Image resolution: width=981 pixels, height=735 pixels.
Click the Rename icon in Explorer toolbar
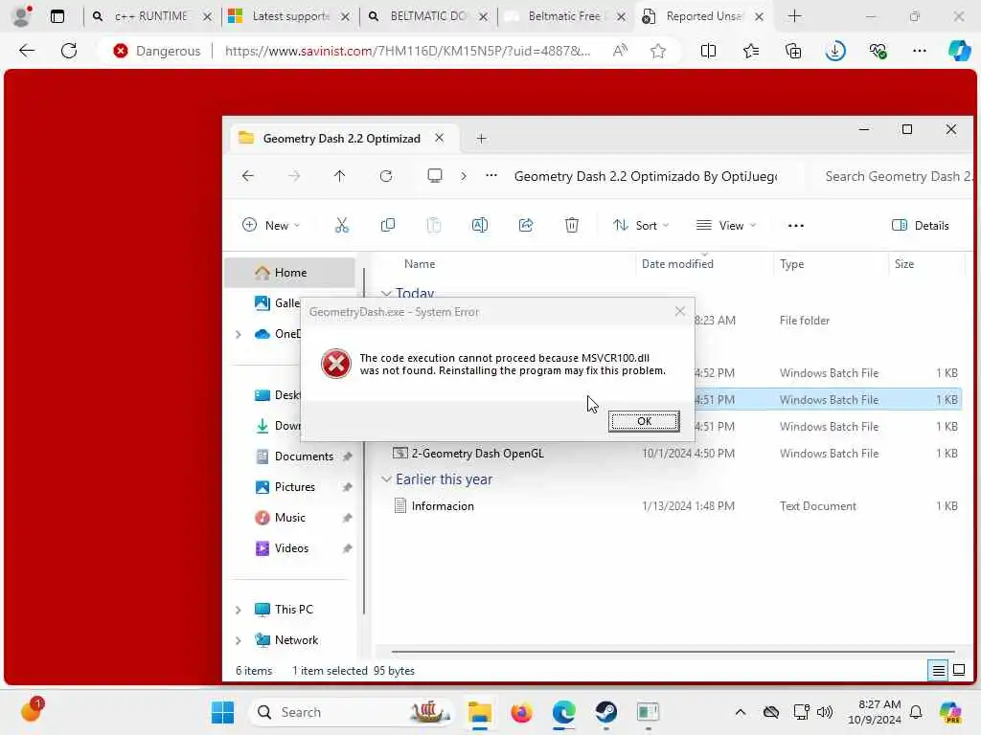point(480,225)
